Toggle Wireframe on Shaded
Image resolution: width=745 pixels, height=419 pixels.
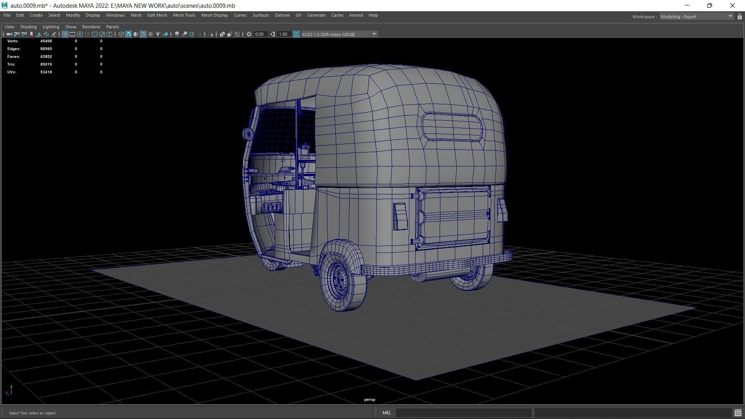[143, 34]
